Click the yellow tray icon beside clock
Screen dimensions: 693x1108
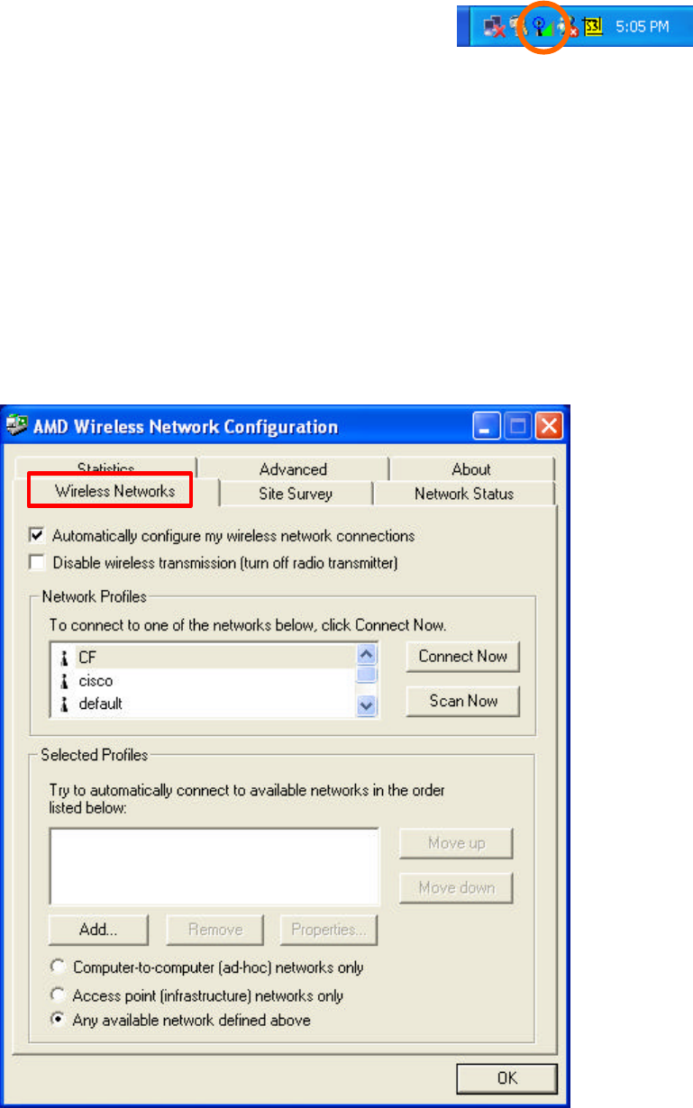click(x=594, y=29)
